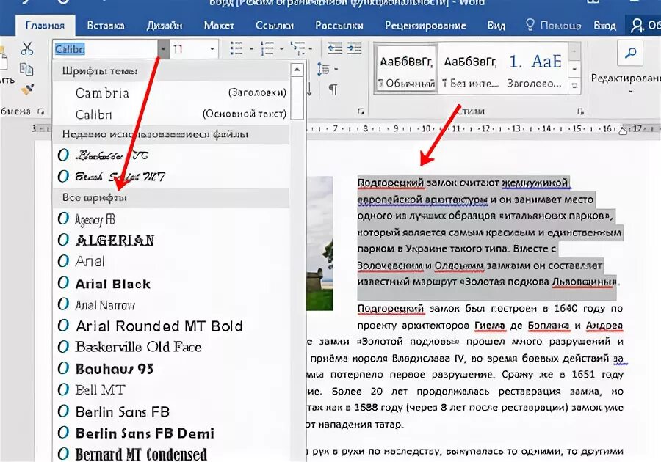Image resolution: width=661 pixels, height=462 pixels.
Task: Open paragraph group dialog launcher
Action: point(361,111)
